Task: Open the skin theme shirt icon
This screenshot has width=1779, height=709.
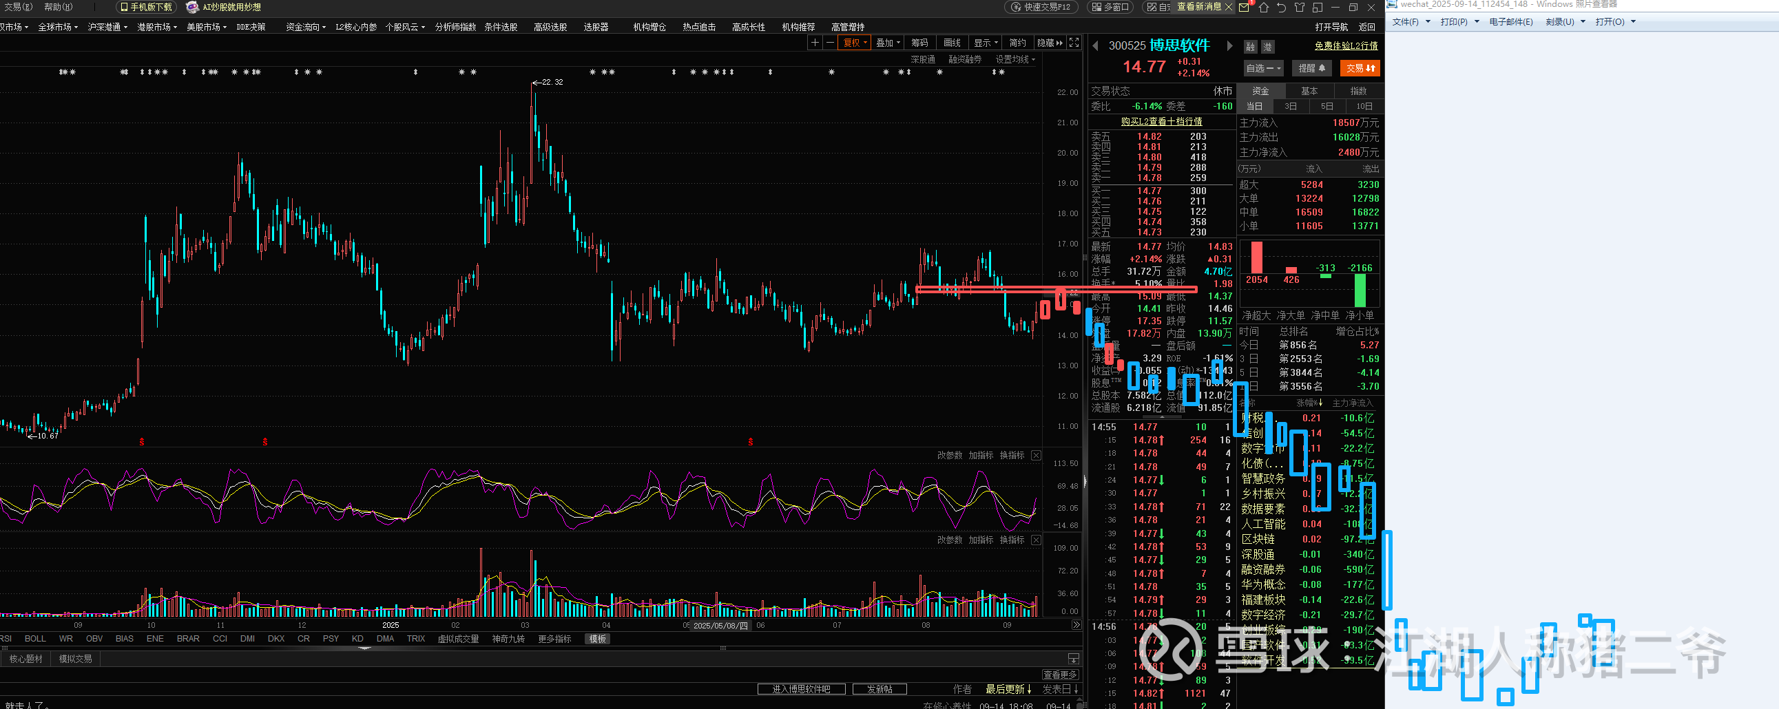Action: click(1300, 8)
